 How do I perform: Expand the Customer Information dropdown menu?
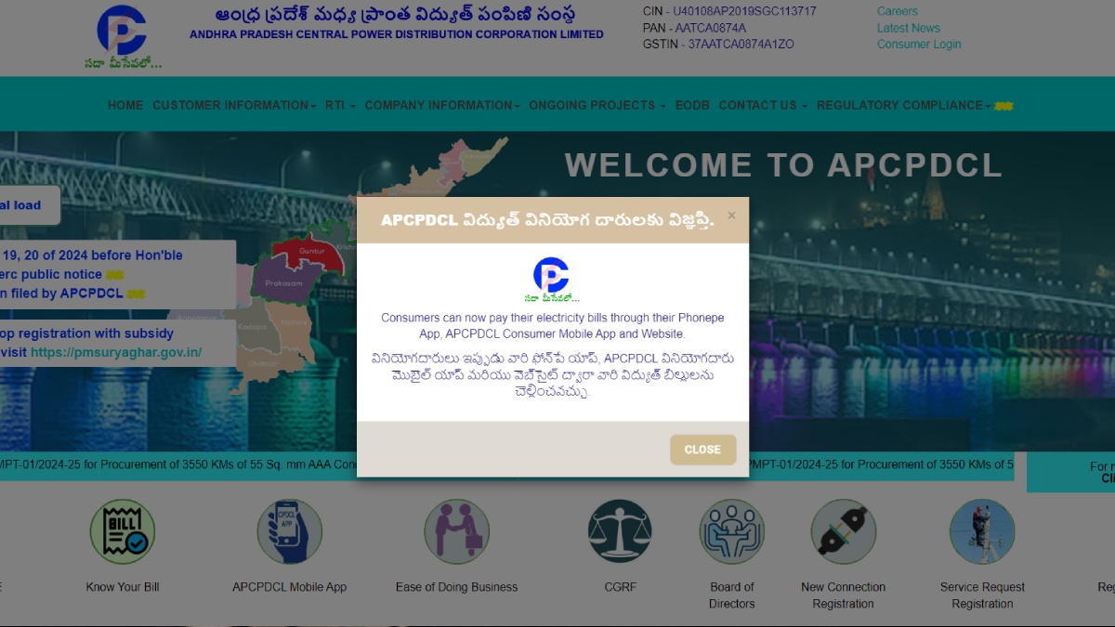point(234,105)
